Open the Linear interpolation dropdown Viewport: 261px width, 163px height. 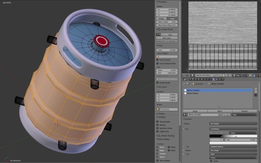tap(243, 133)
